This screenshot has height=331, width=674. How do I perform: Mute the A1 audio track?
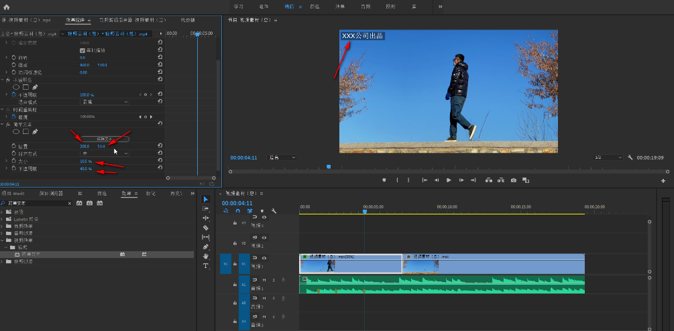tap(265, 279)
